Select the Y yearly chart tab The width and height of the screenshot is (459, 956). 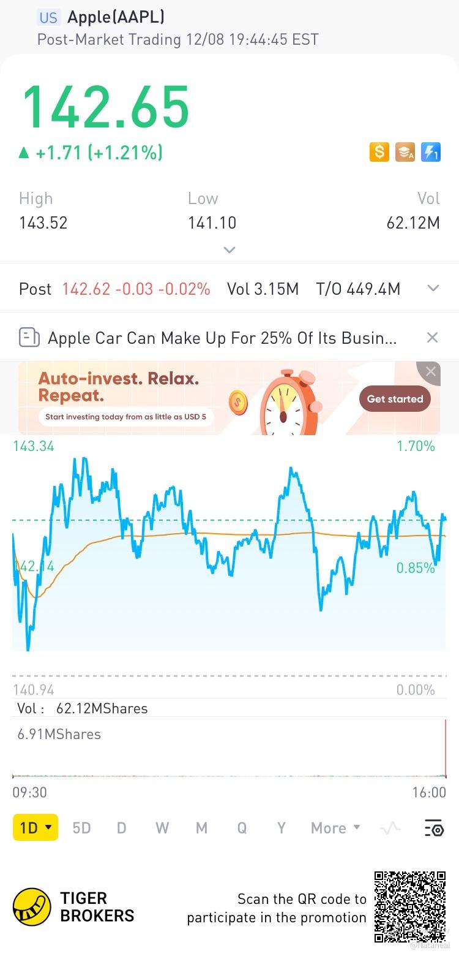(x=282, y=828)
